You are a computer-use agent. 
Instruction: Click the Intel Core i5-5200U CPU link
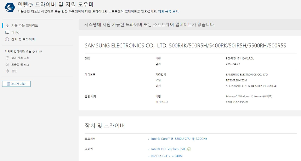179,139
